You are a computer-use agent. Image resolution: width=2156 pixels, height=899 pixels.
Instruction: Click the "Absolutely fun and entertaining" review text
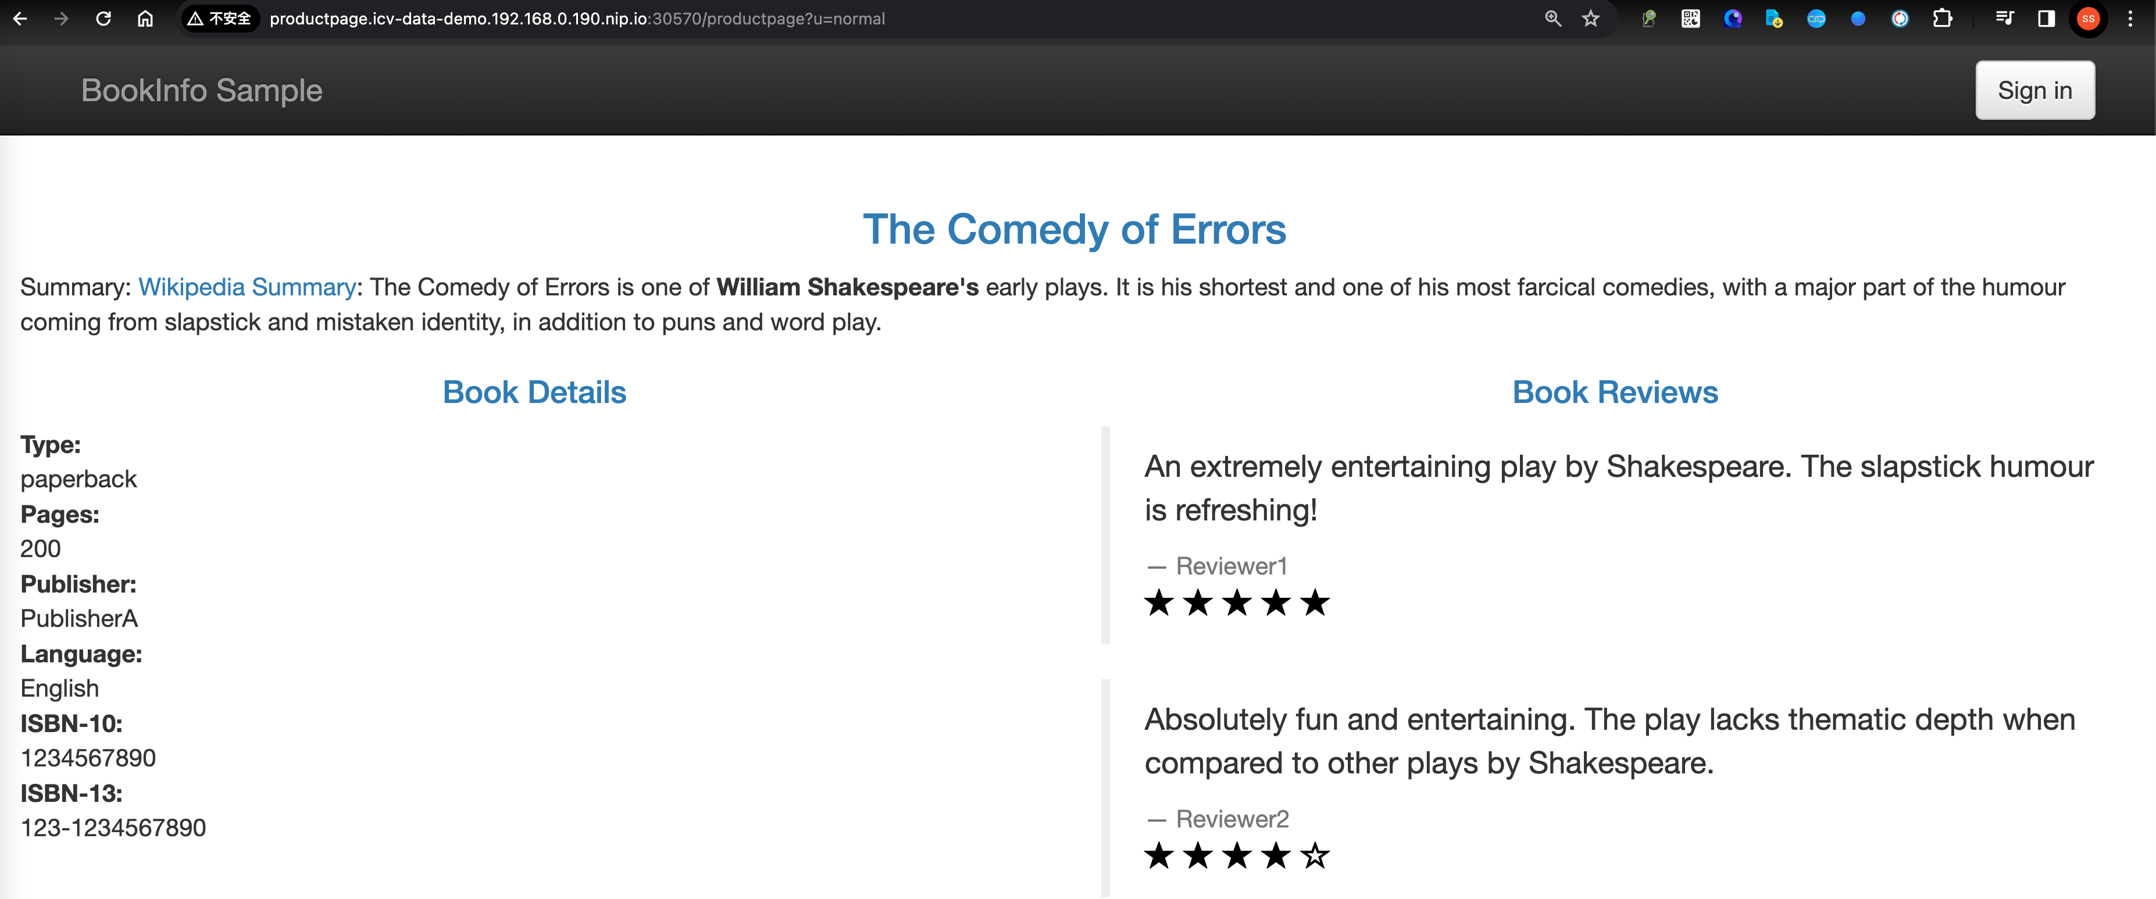pyautogui.click(x=1609, y=741)
